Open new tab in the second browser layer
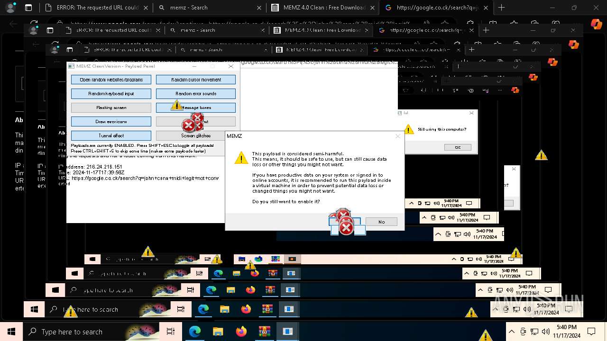 pos(486,30)
